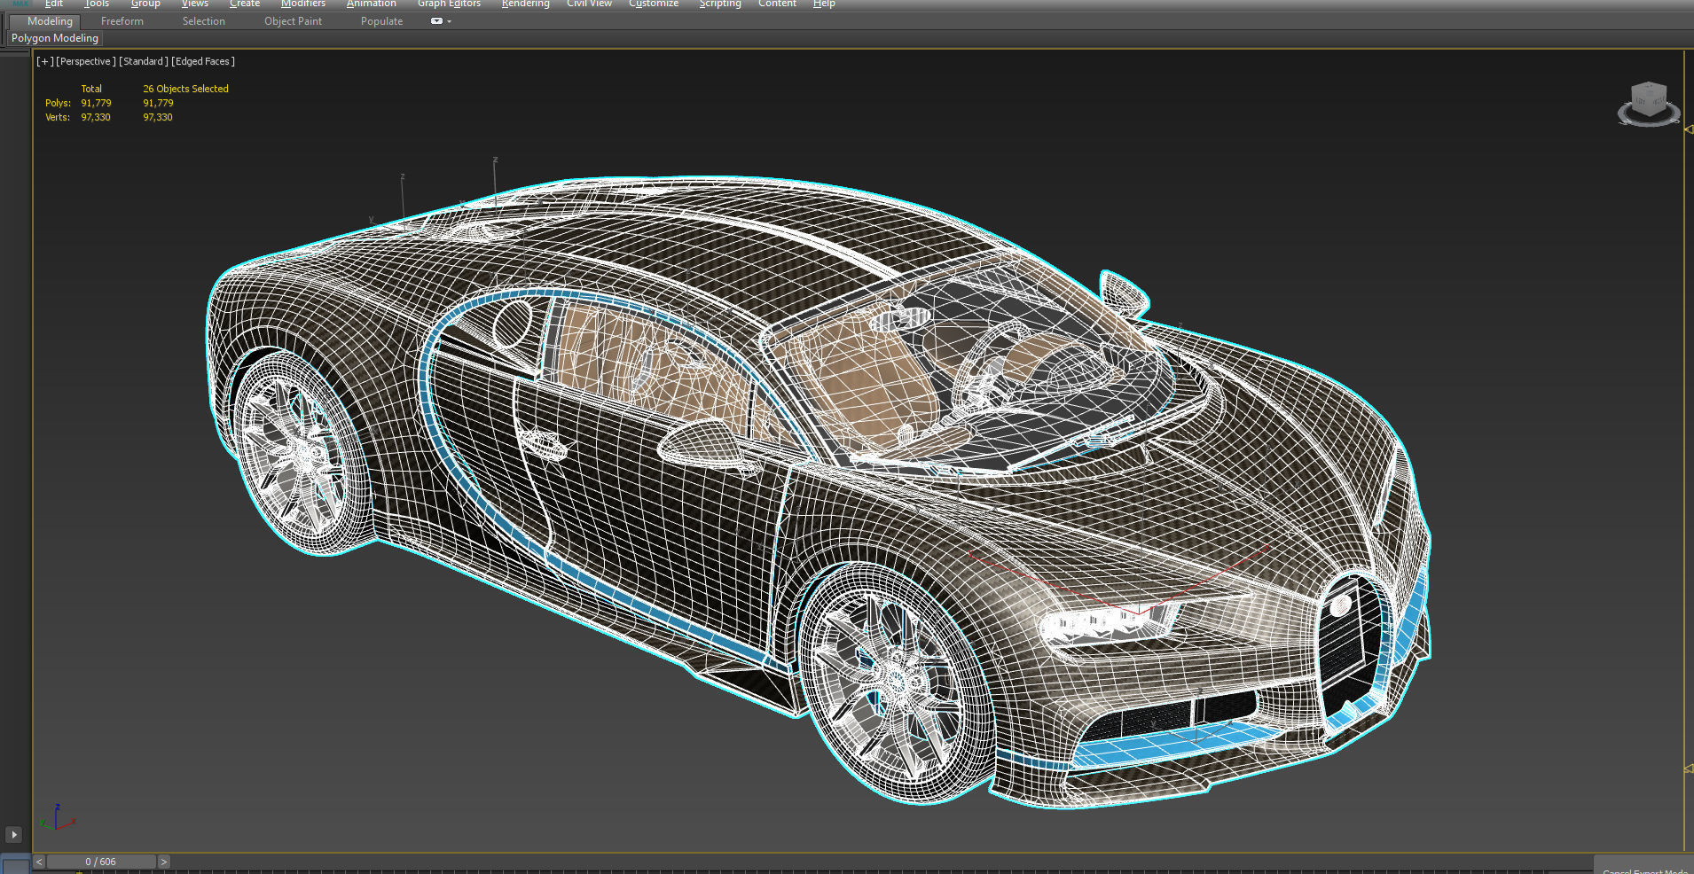1694x874 pixels.
Task: Click the ViewCube in the viewport corner
Action: tap(1649, 98)
